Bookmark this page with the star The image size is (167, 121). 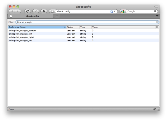tap(111, 11)
